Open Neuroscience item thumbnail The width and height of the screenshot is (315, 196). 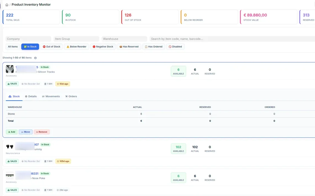10,146
